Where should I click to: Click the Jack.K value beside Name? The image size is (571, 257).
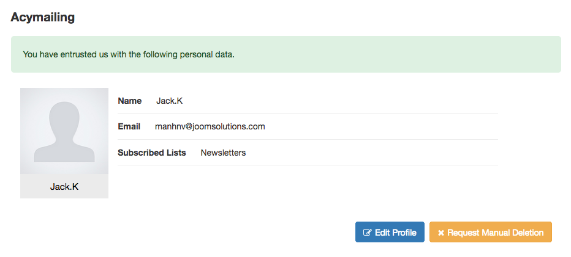(170, 101)
